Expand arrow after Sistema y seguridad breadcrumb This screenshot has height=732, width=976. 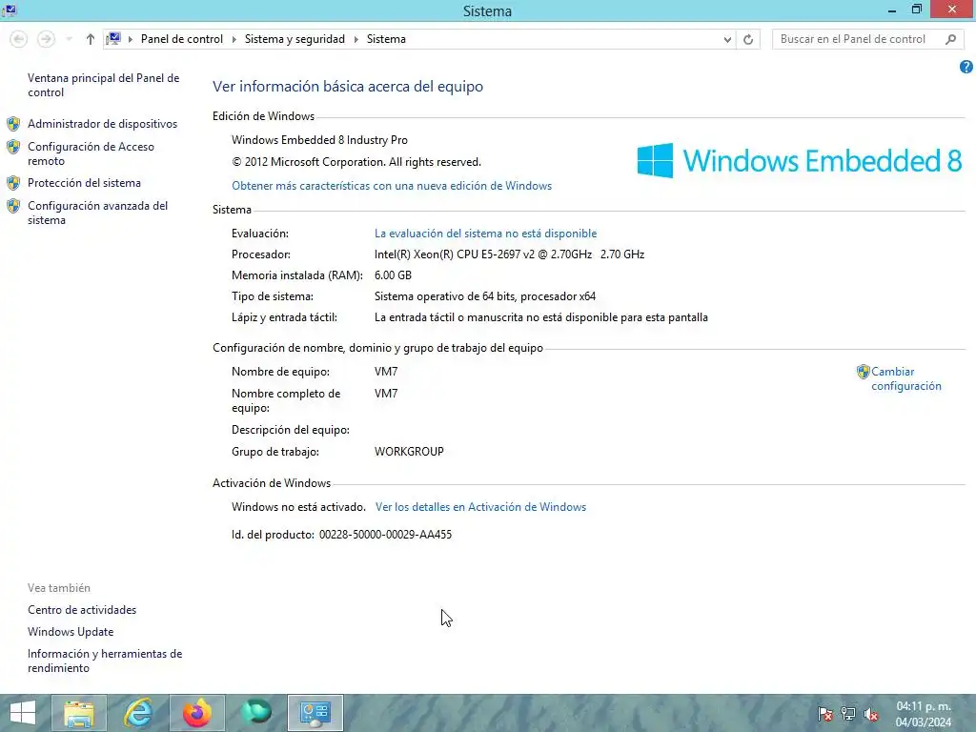pos(356,39)
